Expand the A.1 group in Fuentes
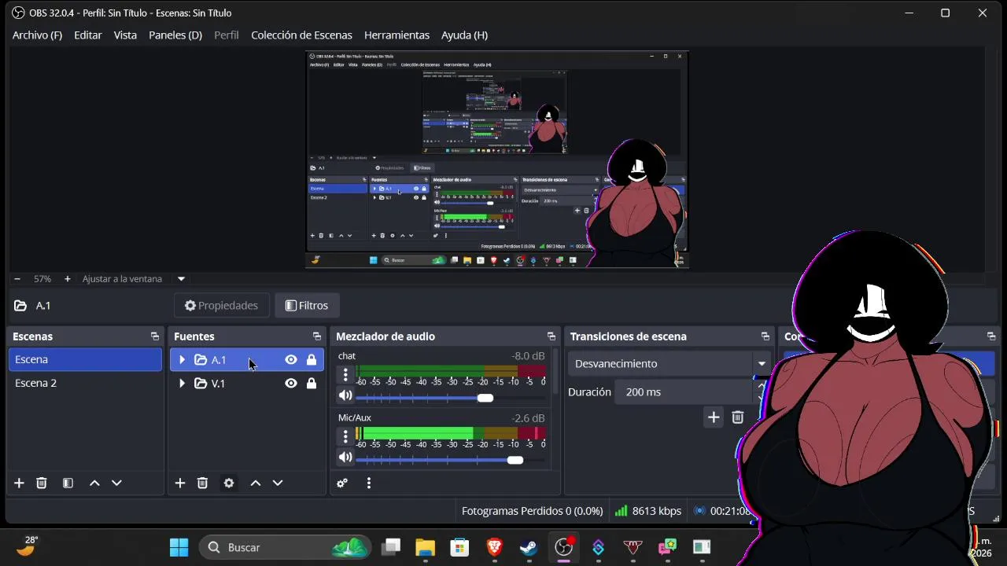 182,360
